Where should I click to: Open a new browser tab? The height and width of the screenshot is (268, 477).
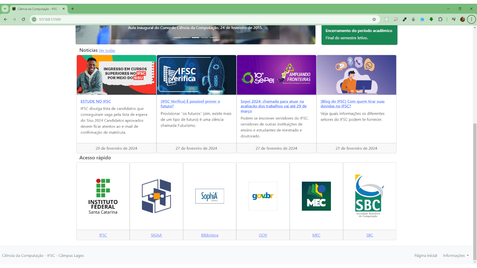(x=72, y=9)
